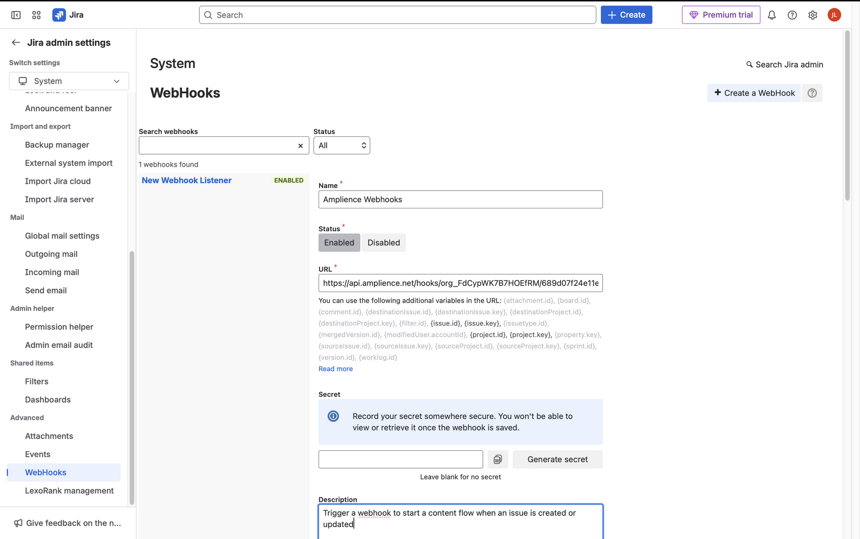Open the app switcher grid icon
The image size is (860, 539).
point(36,15)
